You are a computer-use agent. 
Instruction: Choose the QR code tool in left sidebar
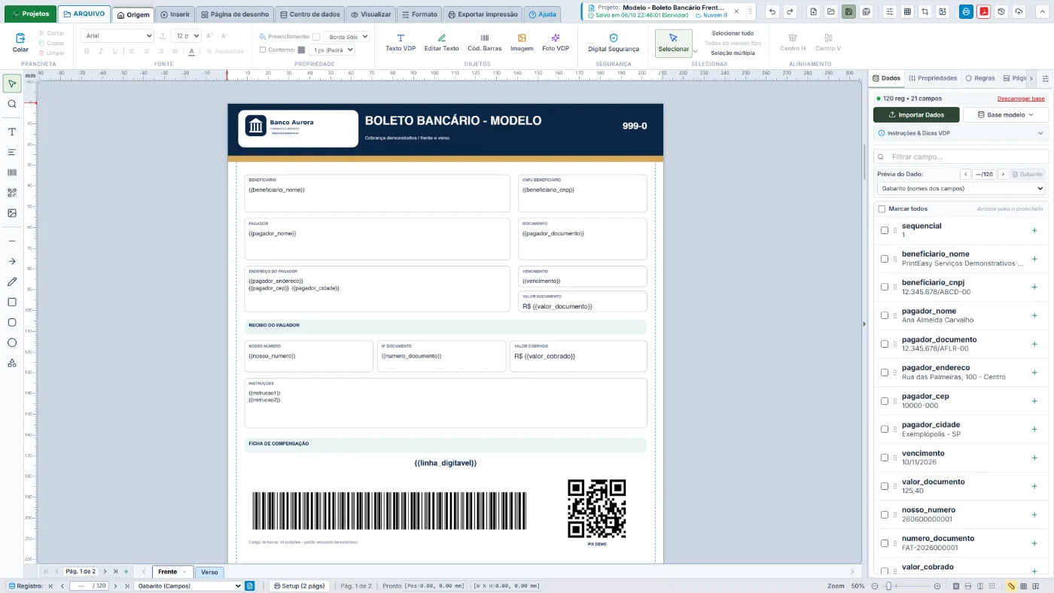12,193
